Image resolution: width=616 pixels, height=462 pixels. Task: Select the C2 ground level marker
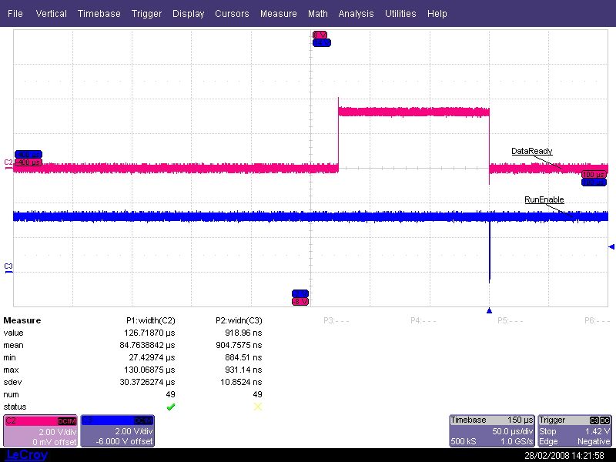click(8, 164)
